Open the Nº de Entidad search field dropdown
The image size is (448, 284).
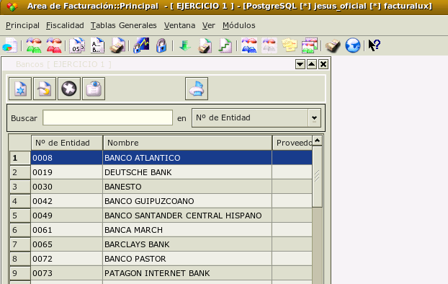pyautogui.click(x=256, y=117)
